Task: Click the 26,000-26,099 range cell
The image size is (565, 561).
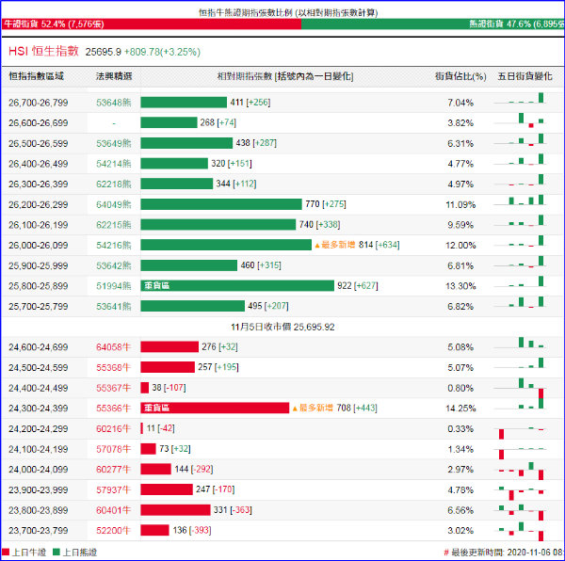Action: (39, 246)
